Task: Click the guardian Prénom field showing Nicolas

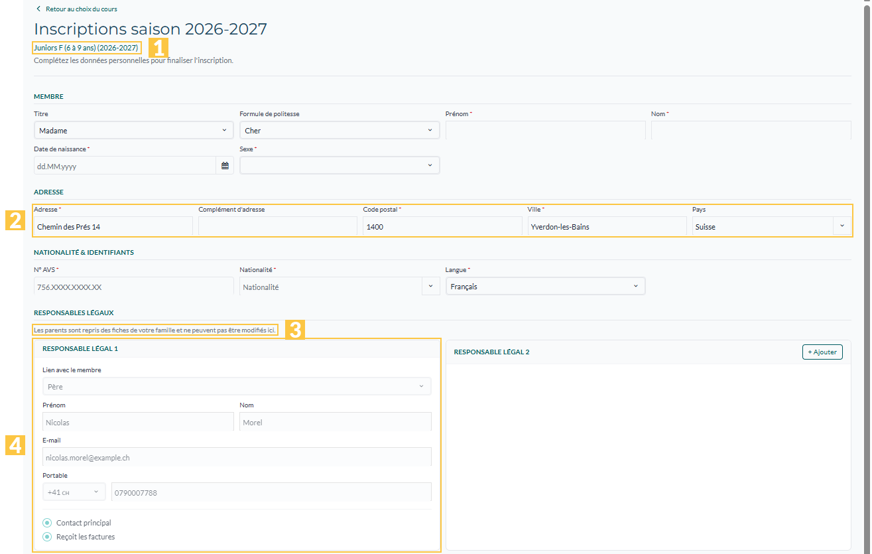Action: (x=138, y=422)
